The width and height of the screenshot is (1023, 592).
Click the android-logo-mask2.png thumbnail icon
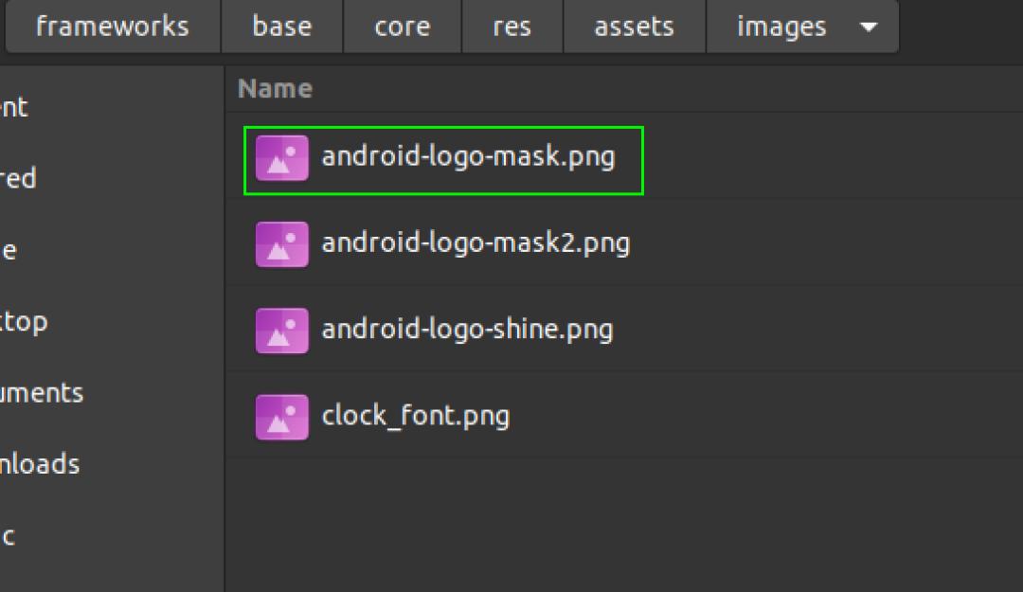coord(281,242)
